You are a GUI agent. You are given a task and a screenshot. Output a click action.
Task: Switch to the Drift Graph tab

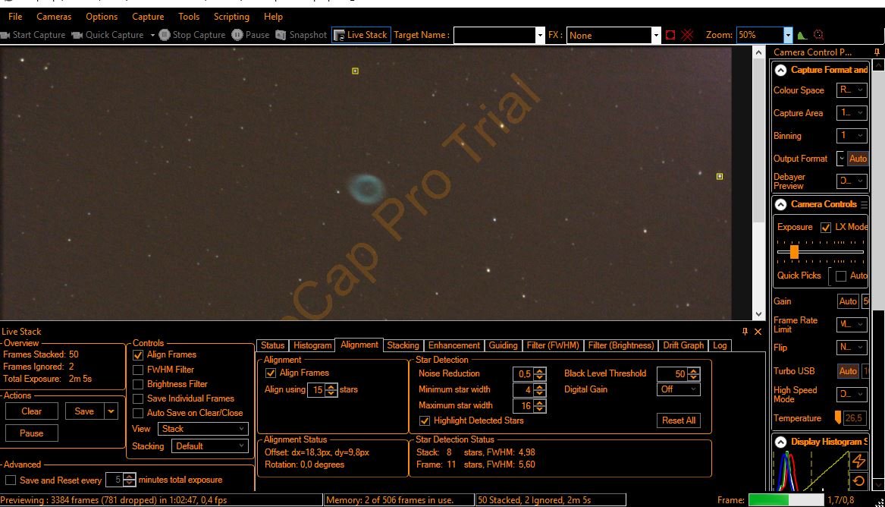click(x=683, y=345)
